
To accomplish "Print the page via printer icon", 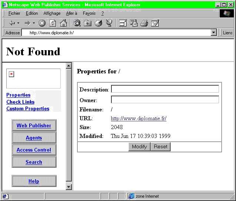I will coord(144,23).
